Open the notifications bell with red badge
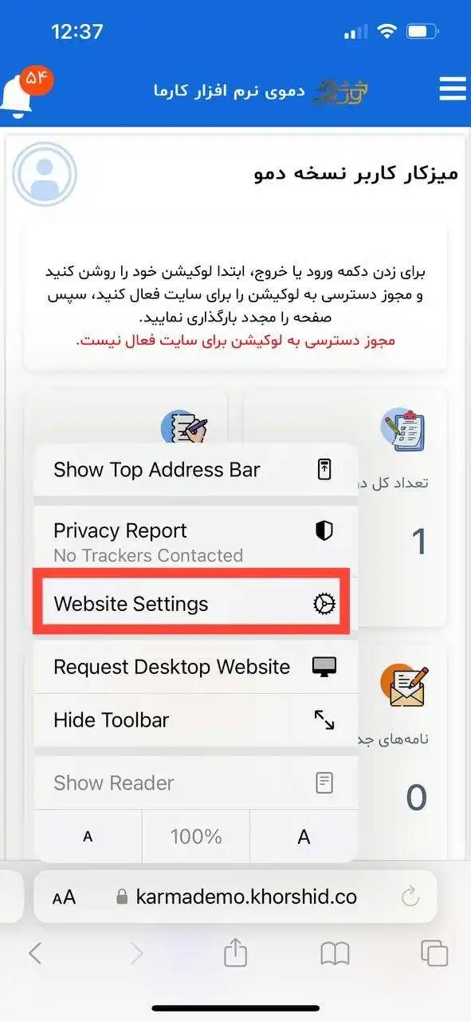Viewport: 471px width, 1021px height. click(x=24, y=91)
